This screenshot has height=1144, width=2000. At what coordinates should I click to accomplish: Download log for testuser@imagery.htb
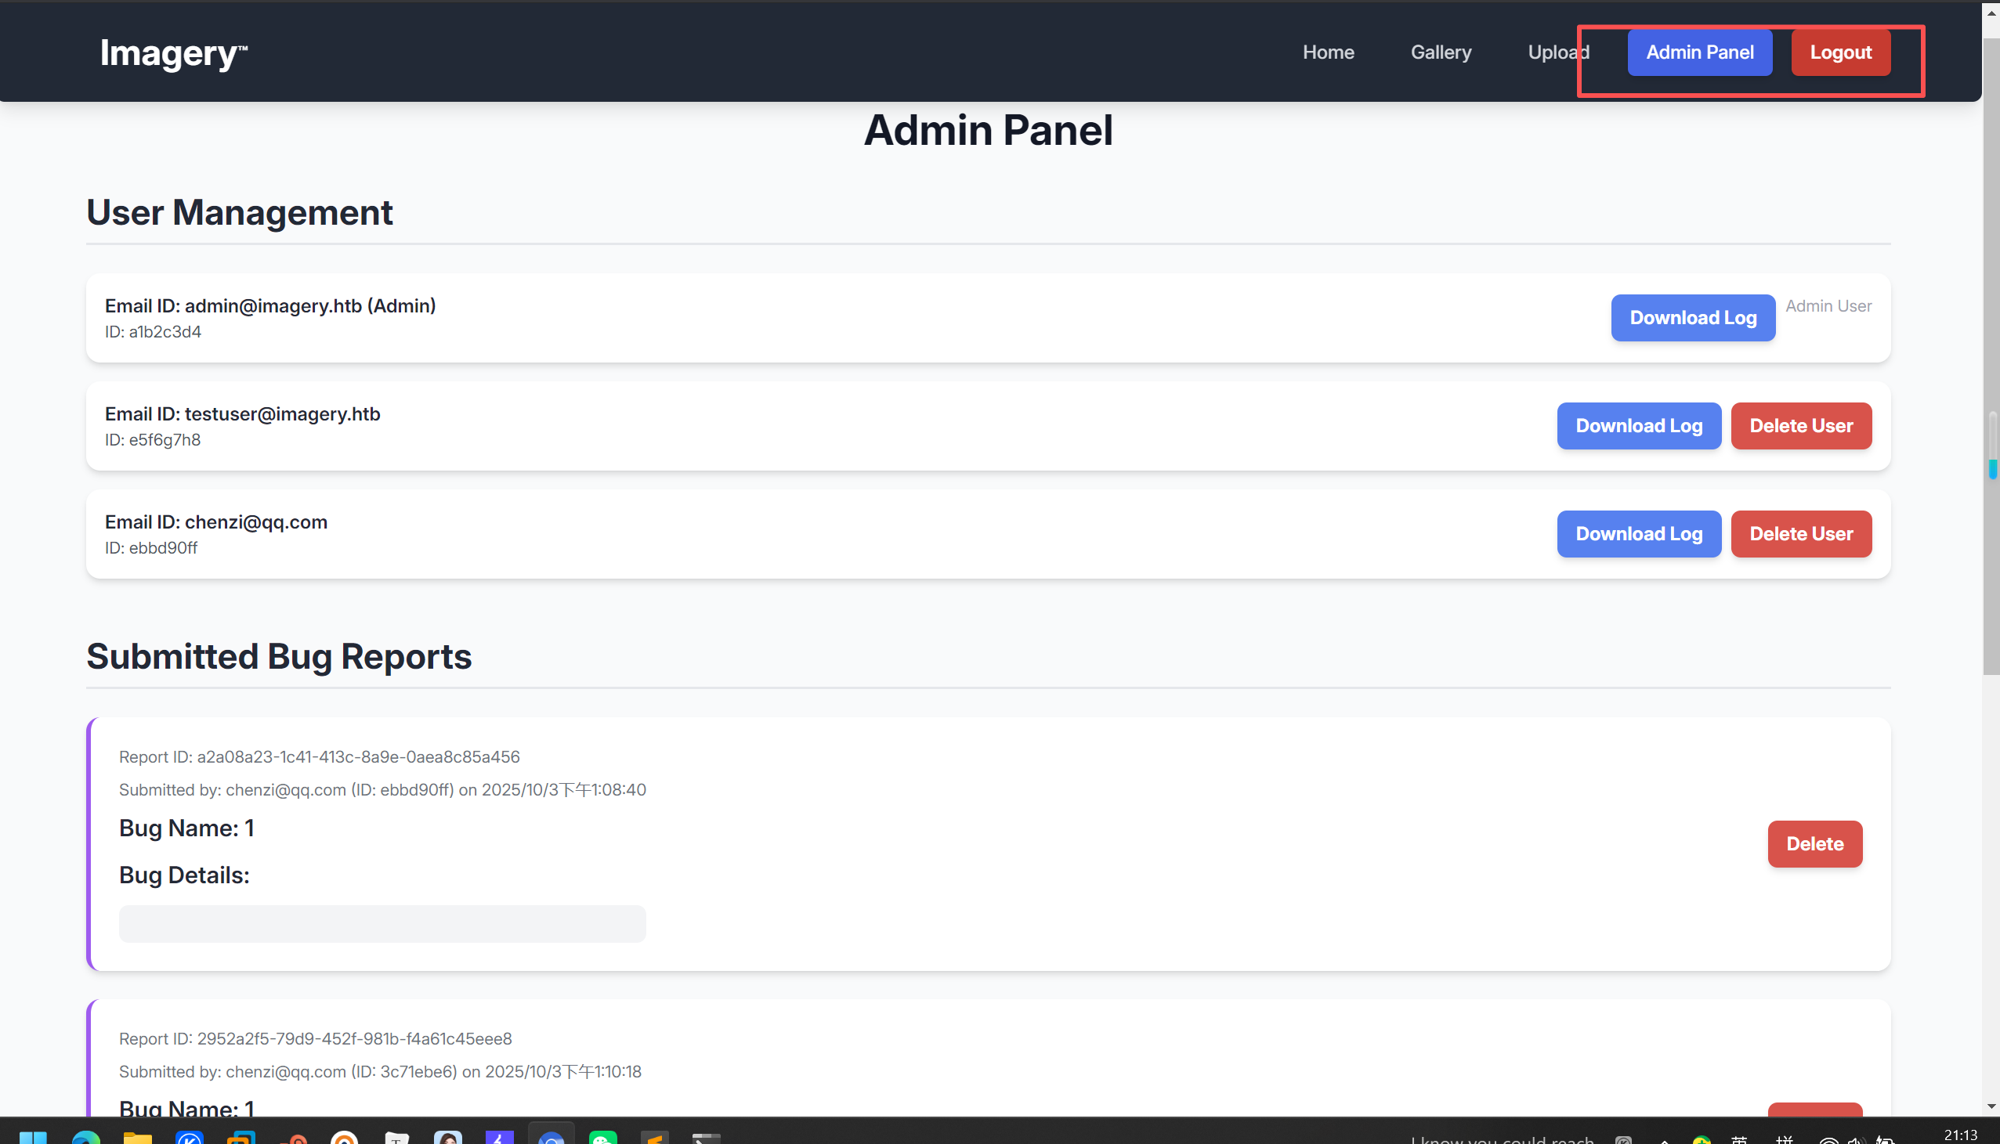[x=1639, y=426]
